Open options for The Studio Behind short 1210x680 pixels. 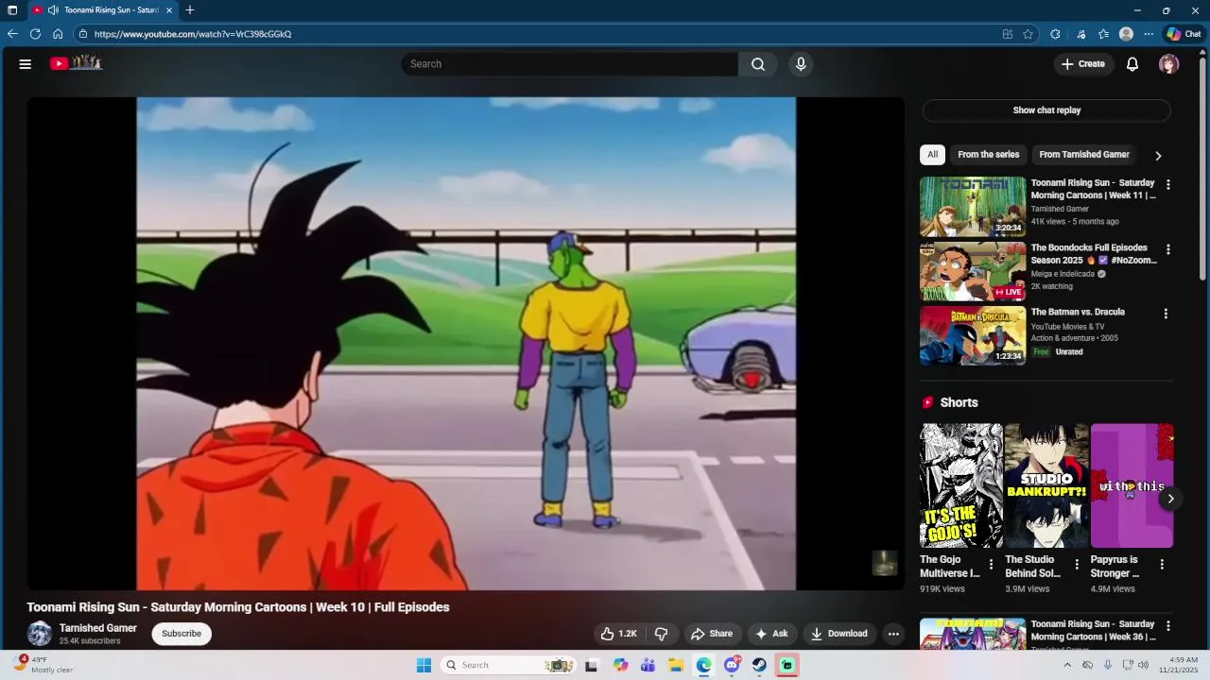tap(1077, 565)
